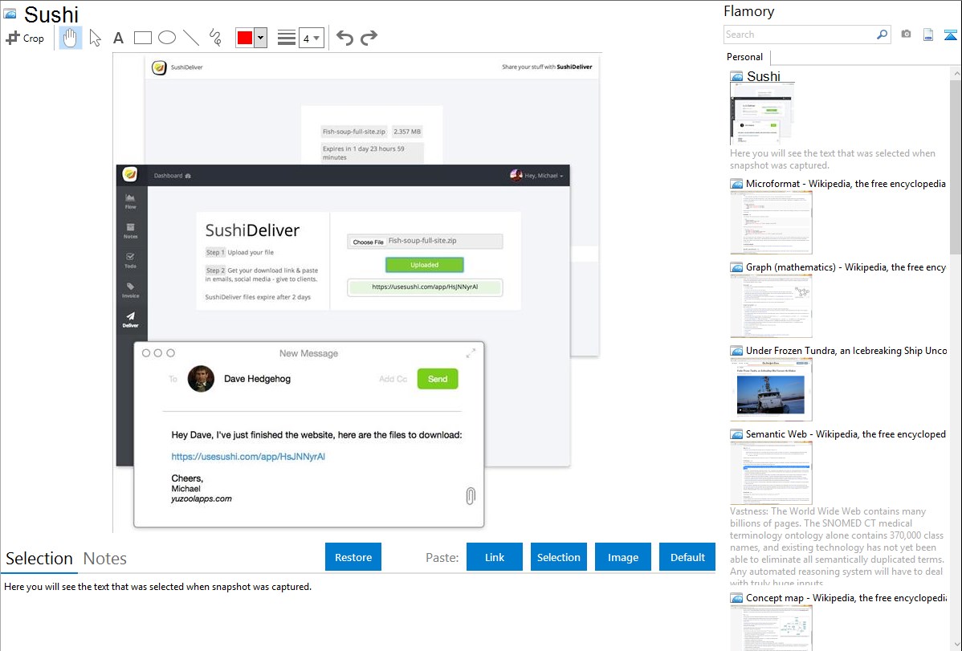Screen dimensions: 962x651
Task: Click the line thickness icon
Action: pyautogui.click(x=286, y=38)
